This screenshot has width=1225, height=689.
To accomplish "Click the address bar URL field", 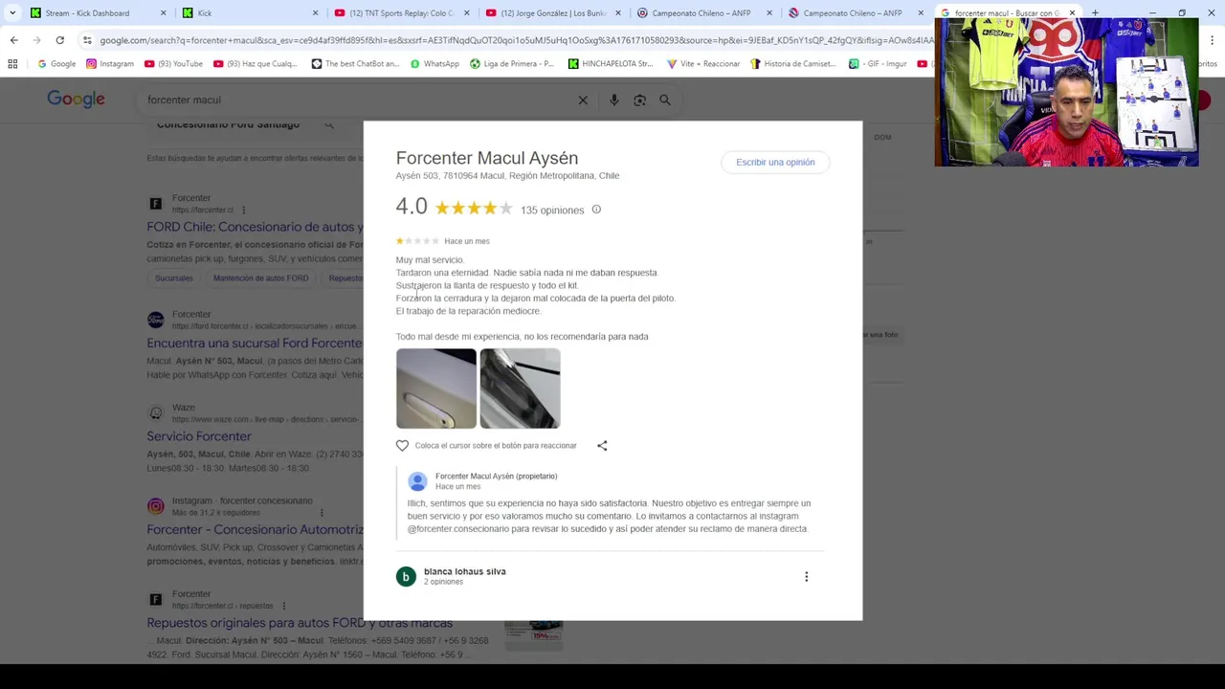I will coord(517,40).
